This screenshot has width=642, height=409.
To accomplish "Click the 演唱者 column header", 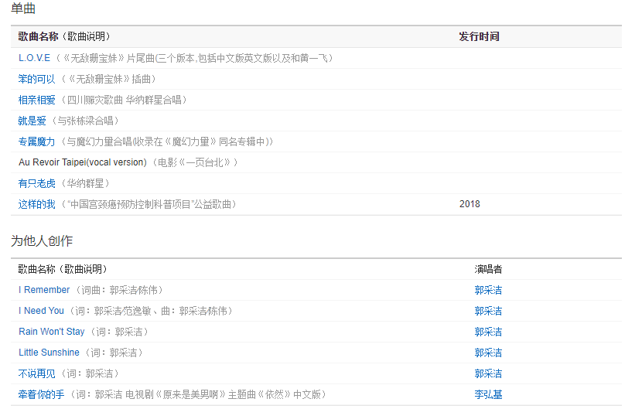I will tap(488, 269).
